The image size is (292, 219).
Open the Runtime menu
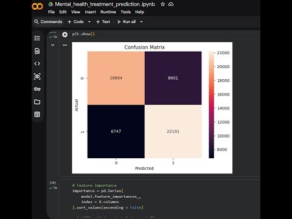(x=108, y=12)
